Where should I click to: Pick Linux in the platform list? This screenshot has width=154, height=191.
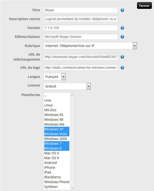click(x=57, y=105)
